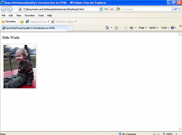Click the Hello World text
Viewport: 182px width, 135px height.
tap(11, 38)
